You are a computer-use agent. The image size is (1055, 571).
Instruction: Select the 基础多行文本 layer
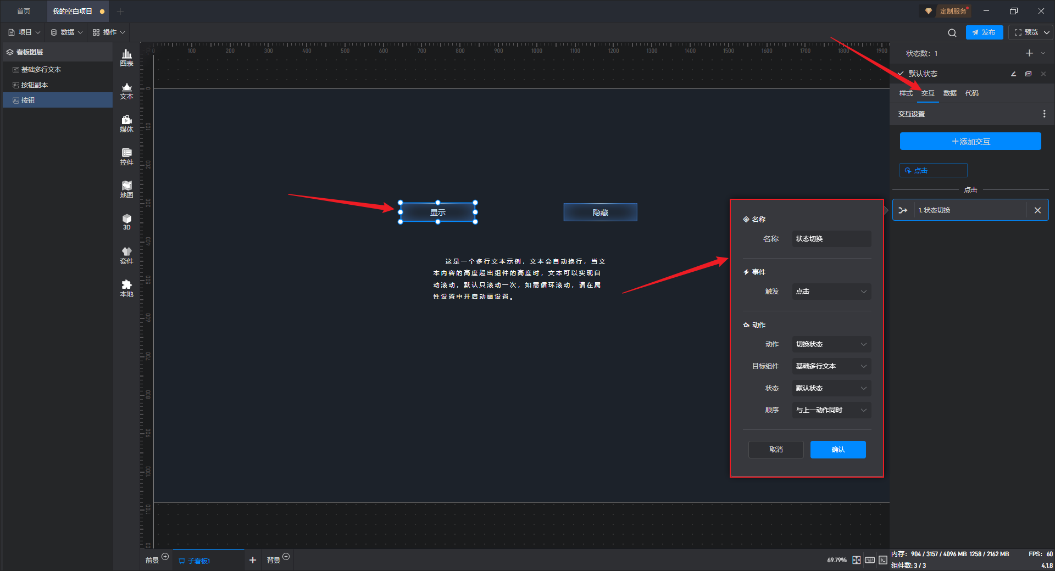tap(58, 70)
